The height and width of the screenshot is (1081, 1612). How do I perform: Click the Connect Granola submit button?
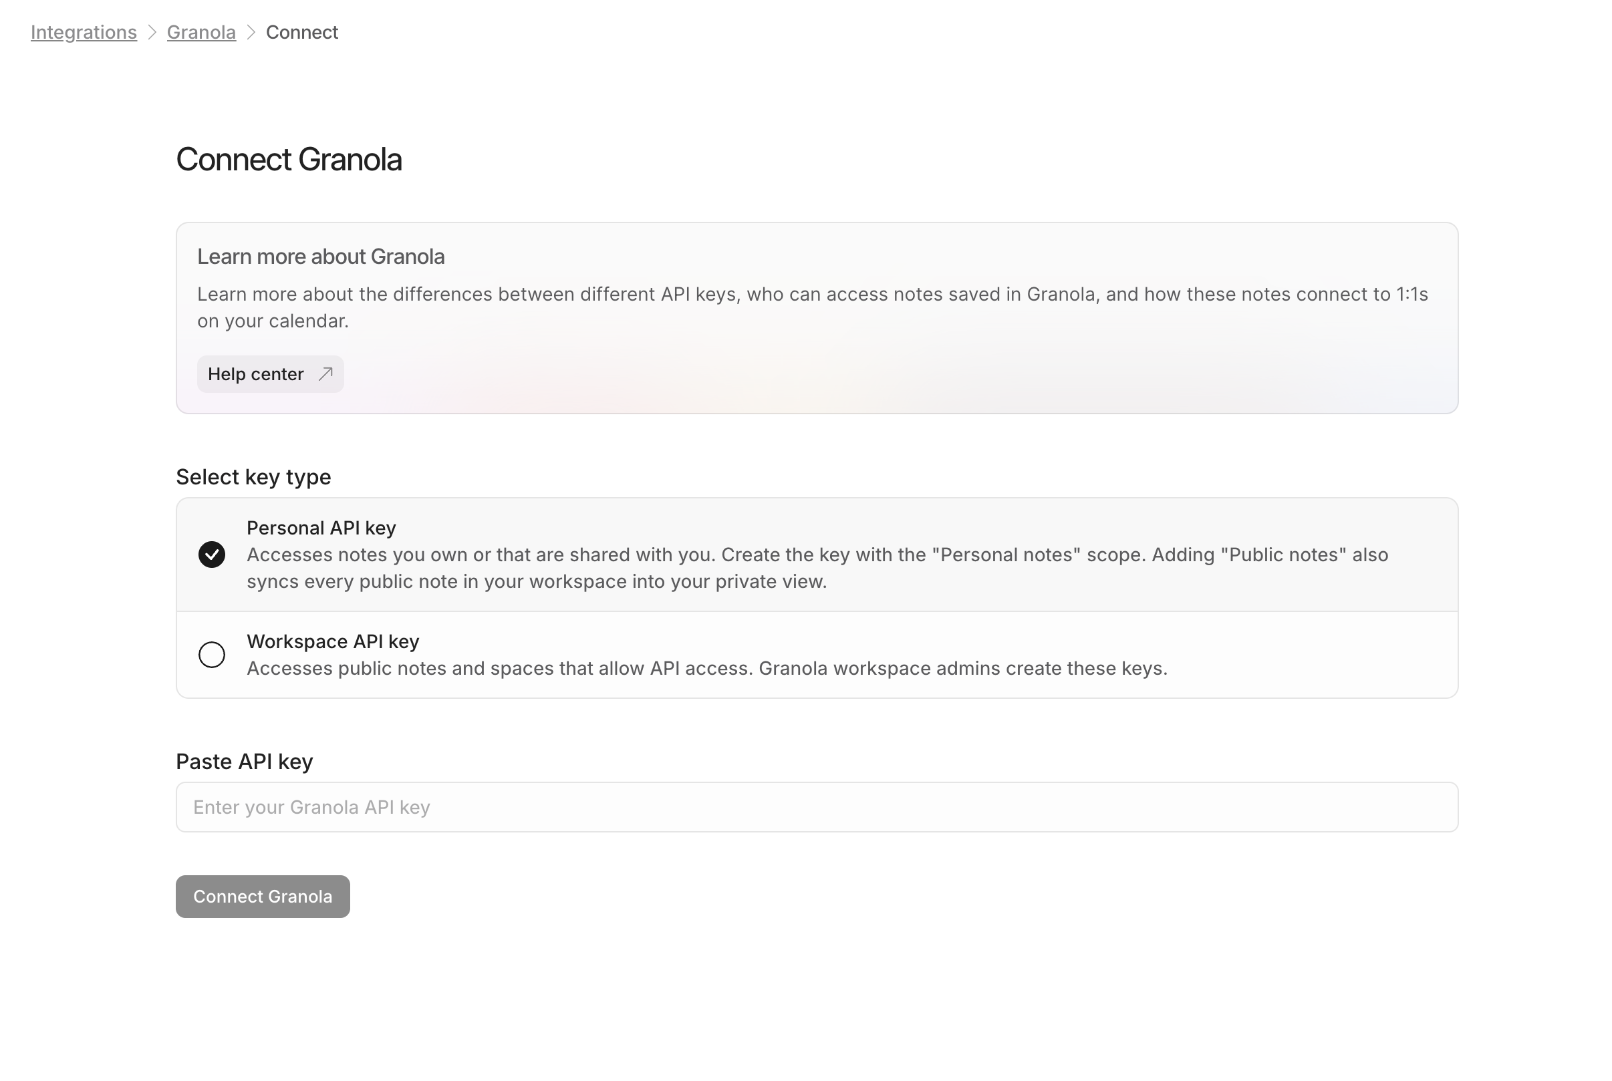click(263, 896)
